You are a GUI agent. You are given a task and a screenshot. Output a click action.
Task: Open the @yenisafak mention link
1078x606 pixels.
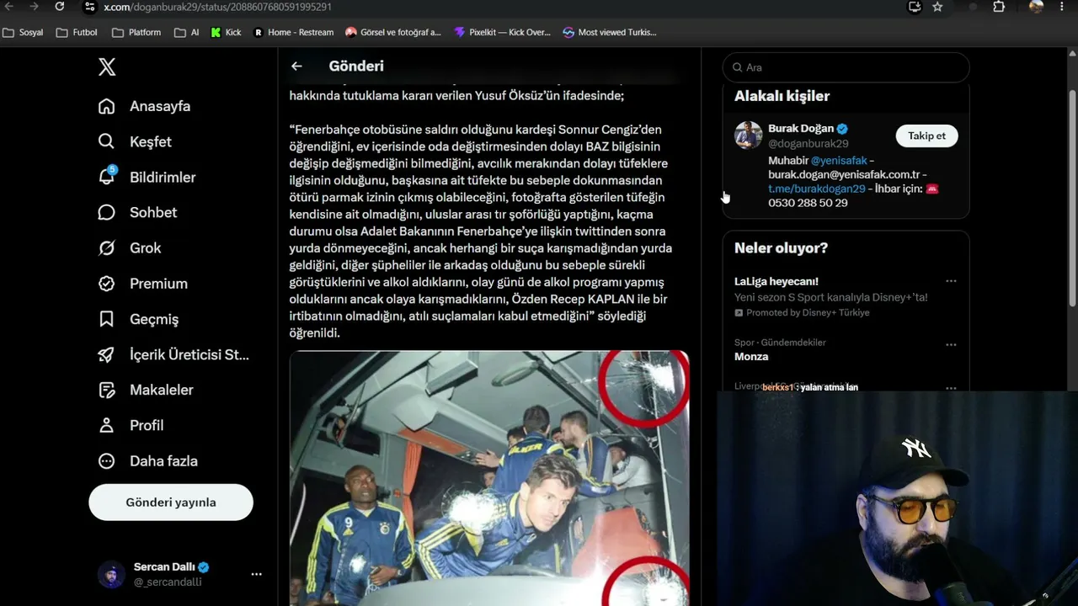click(x=838, y=160)
